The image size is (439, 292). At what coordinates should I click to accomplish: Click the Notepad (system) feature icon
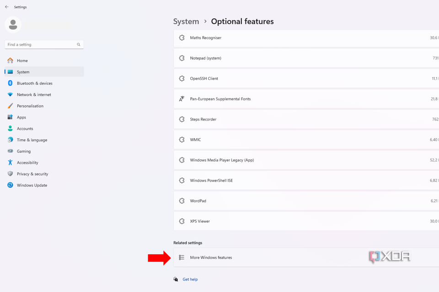tap(182, 58)
